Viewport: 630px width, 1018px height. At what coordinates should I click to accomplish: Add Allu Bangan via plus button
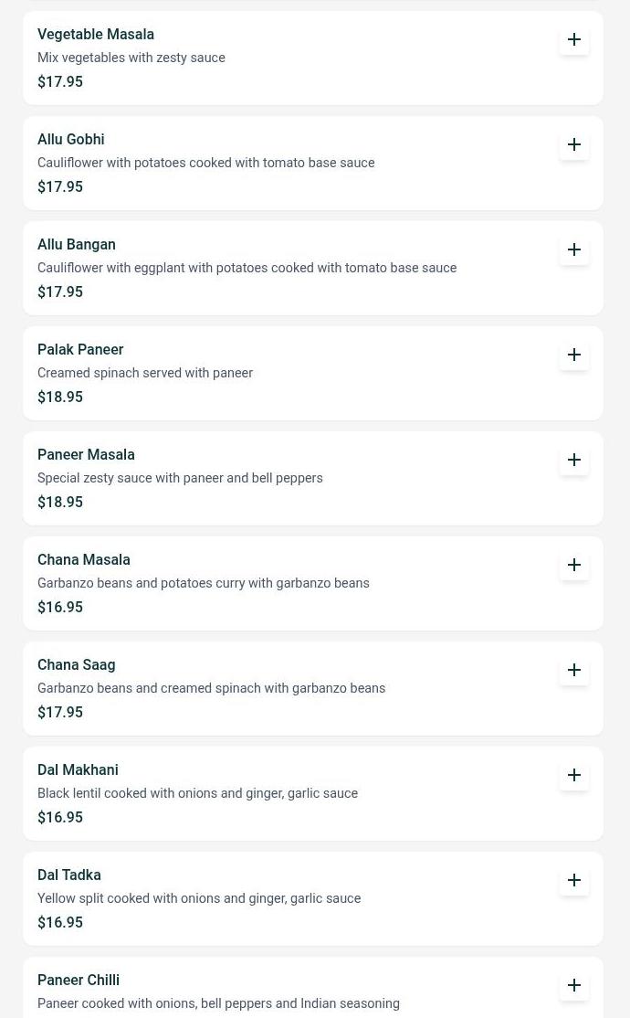pyautogui.click(x=573, y=250)
